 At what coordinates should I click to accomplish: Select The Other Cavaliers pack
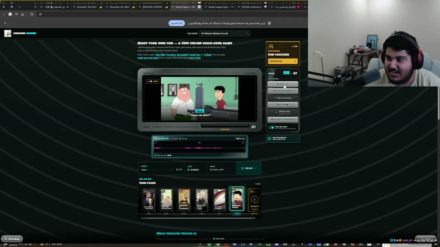click(x=219, y=199)
